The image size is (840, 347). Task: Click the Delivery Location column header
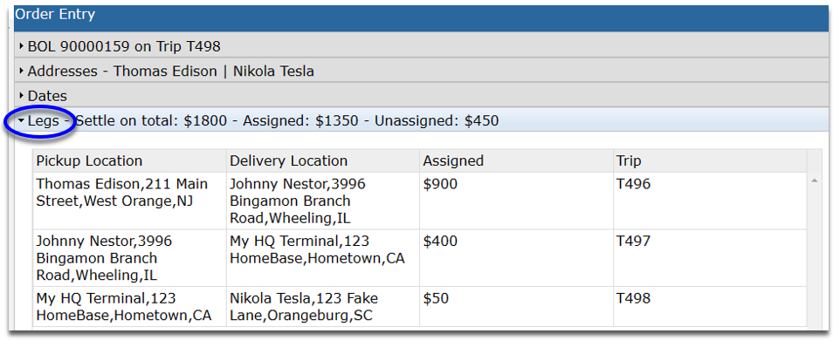(323, 160)
